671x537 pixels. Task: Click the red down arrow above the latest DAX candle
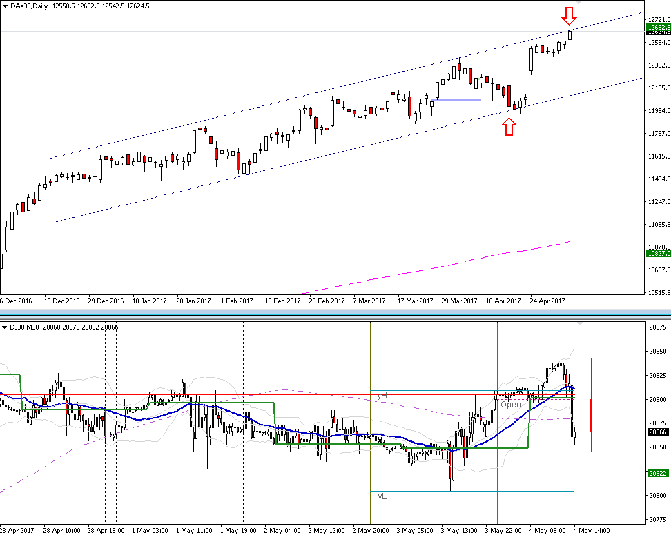pyautogui.click(x=569, y=14)
